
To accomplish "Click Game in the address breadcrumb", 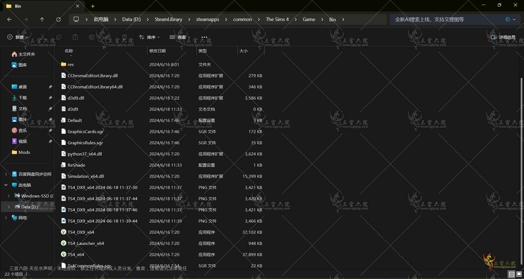I will [309, 19].
